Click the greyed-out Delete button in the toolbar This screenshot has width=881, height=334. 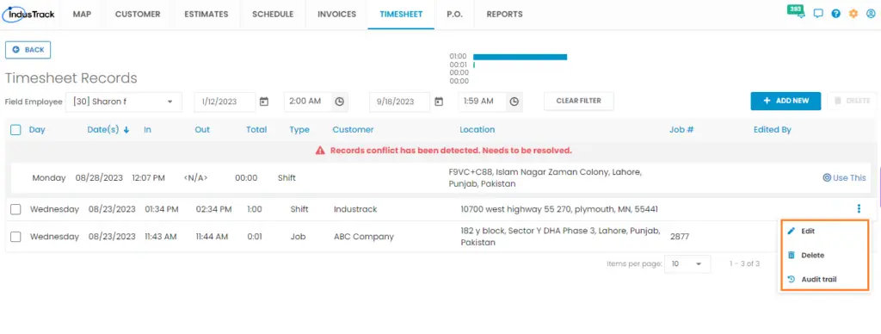(852, 102)
